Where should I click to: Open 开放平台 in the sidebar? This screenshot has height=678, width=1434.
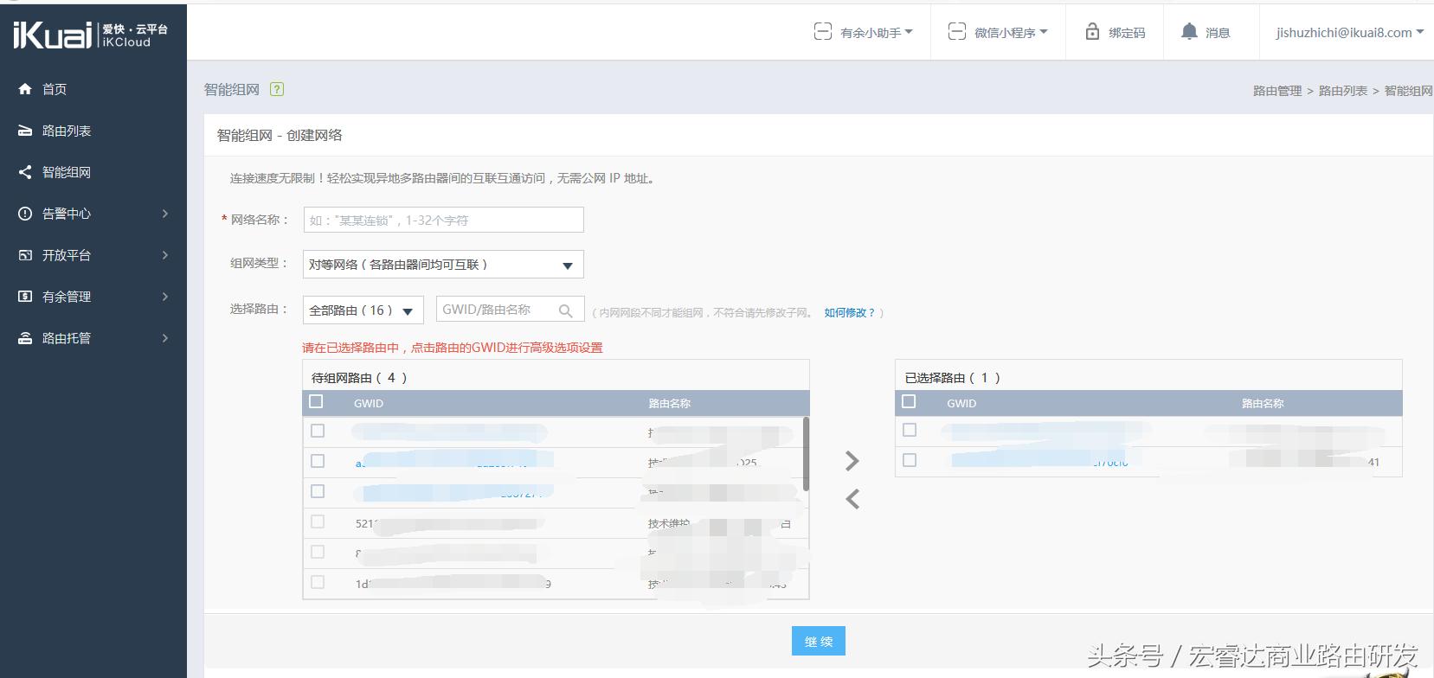point(67,255)
